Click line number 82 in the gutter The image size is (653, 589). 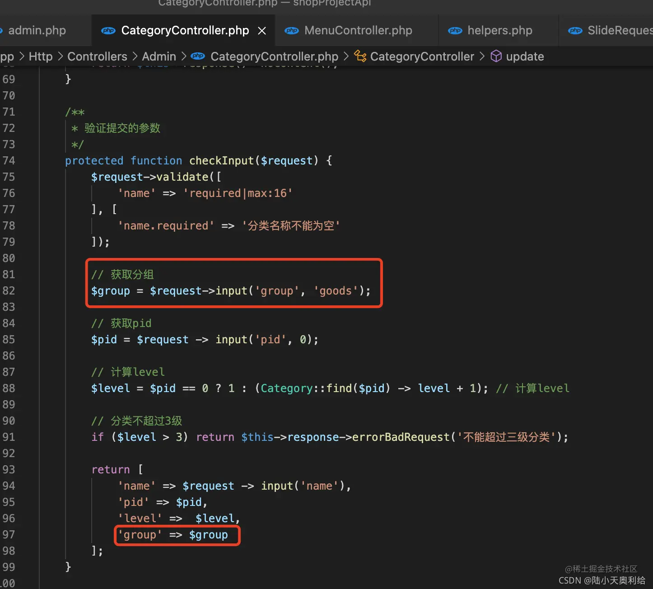click(x=9, y=291)
